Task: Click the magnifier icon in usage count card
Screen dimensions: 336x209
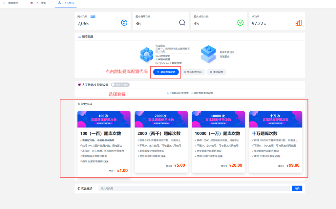Action: point(182,23)
